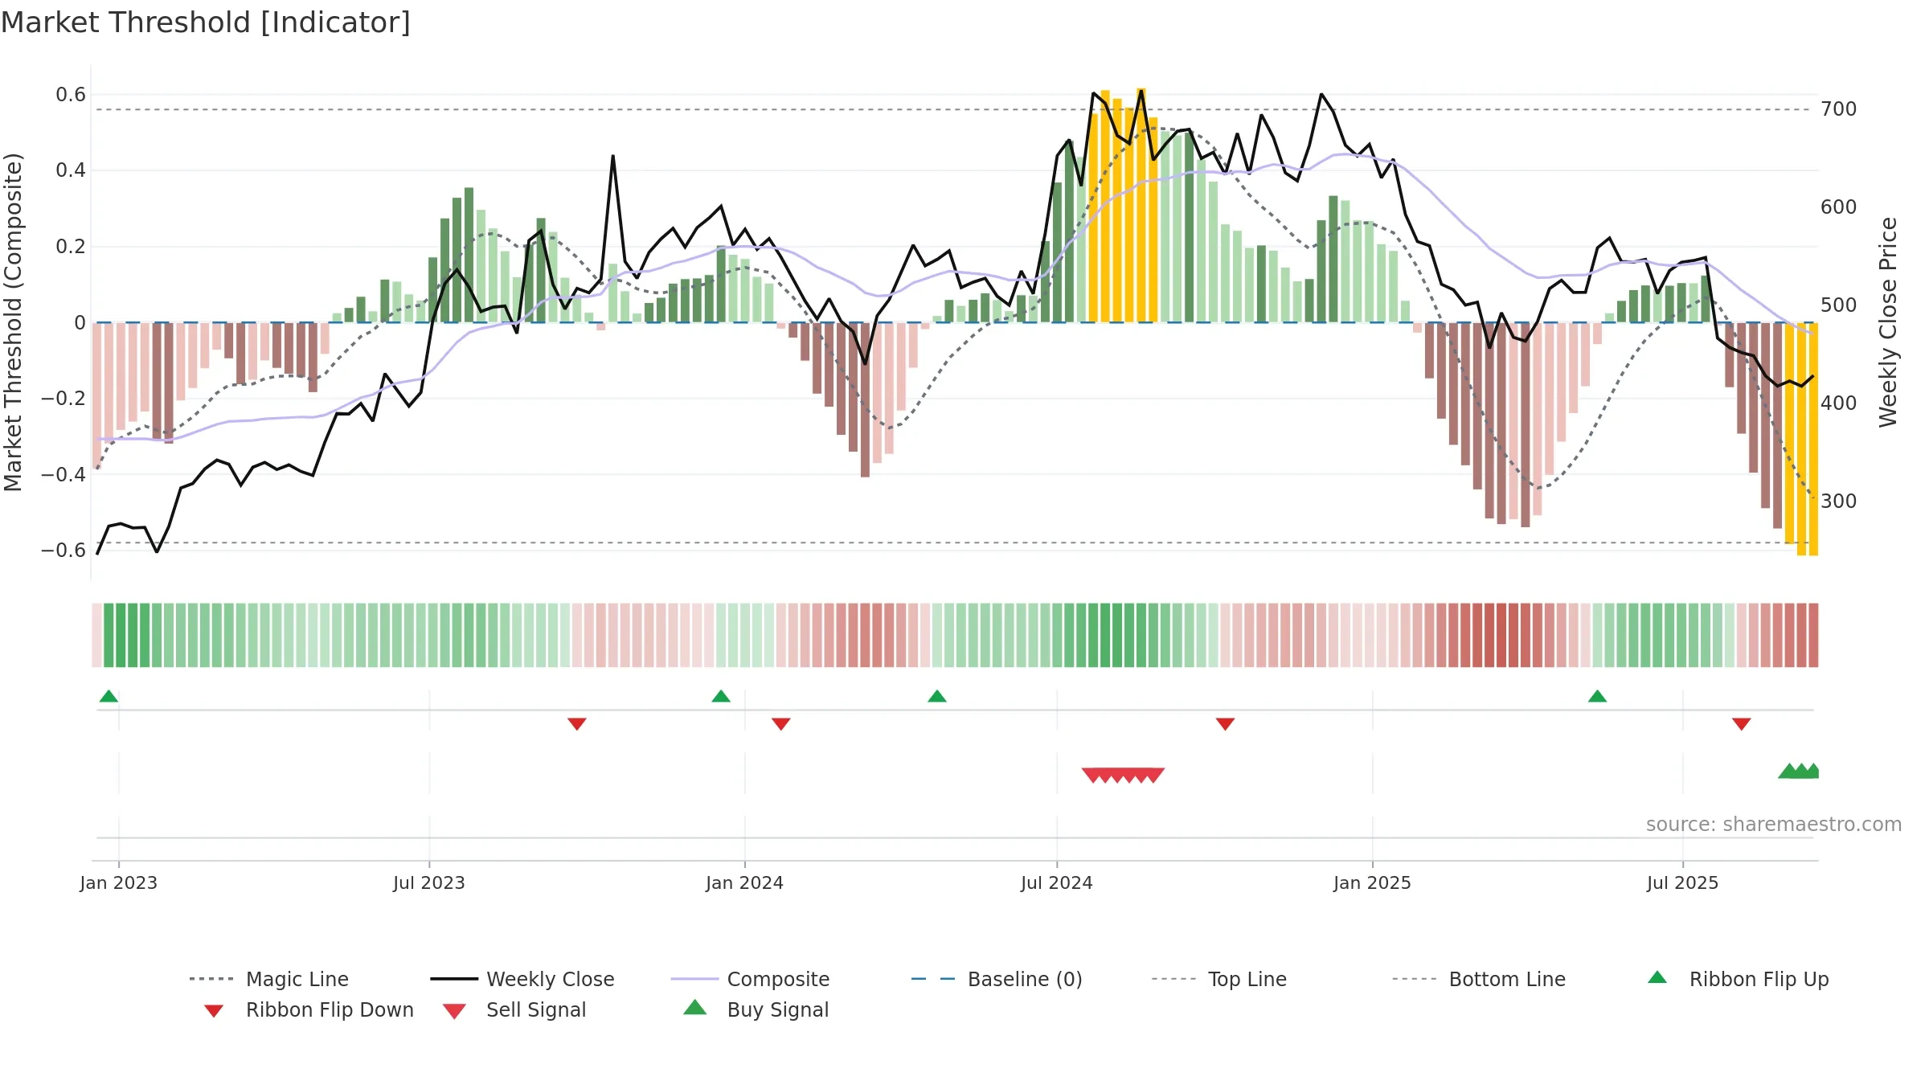Click the Market Threshold (Composite) axis title
The image size is (1929, 1085).
13,322
